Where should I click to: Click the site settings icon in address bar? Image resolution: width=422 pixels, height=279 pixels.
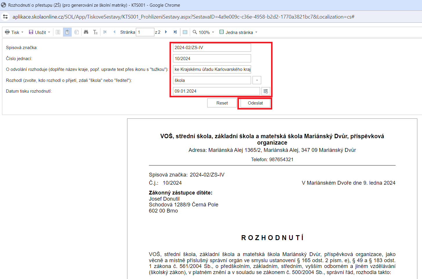(5, 17)
